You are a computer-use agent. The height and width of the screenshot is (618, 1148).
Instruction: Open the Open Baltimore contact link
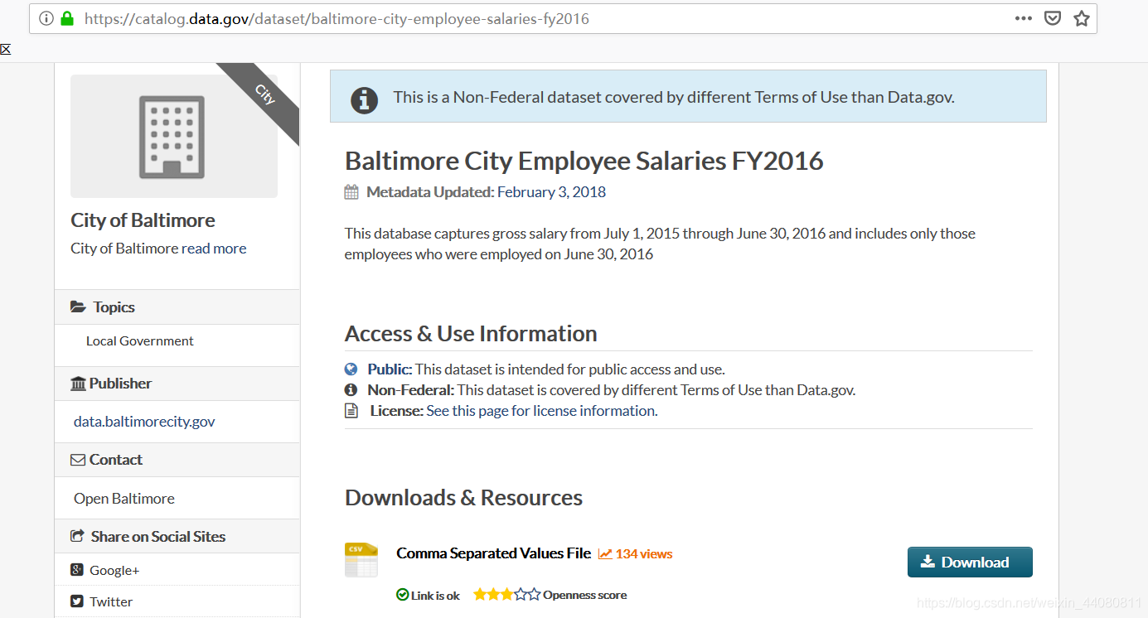click(124, 499)
